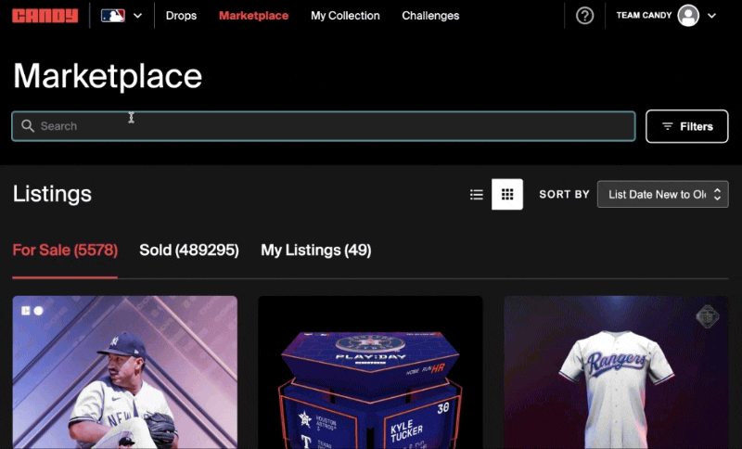Click the user avatar icon
The width and height of the screenshot is (742, 449).
click(688, 16)
